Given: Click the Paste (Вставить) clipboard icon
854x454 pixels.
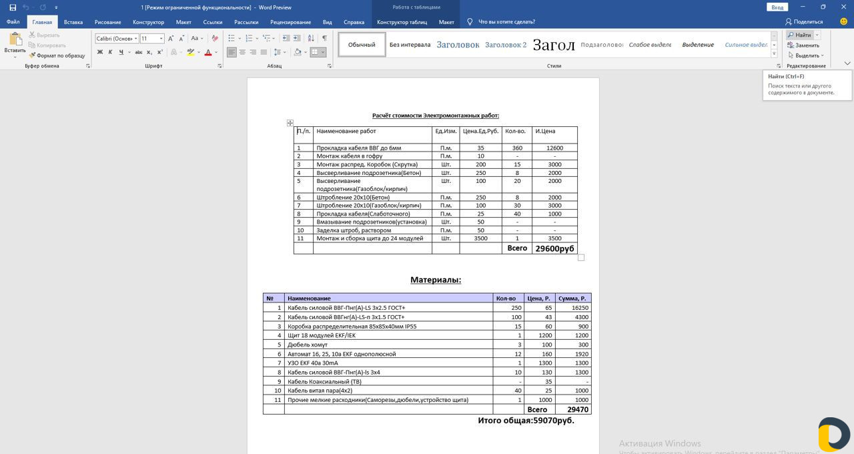Looking at the screenshot, I should point(15,39).
